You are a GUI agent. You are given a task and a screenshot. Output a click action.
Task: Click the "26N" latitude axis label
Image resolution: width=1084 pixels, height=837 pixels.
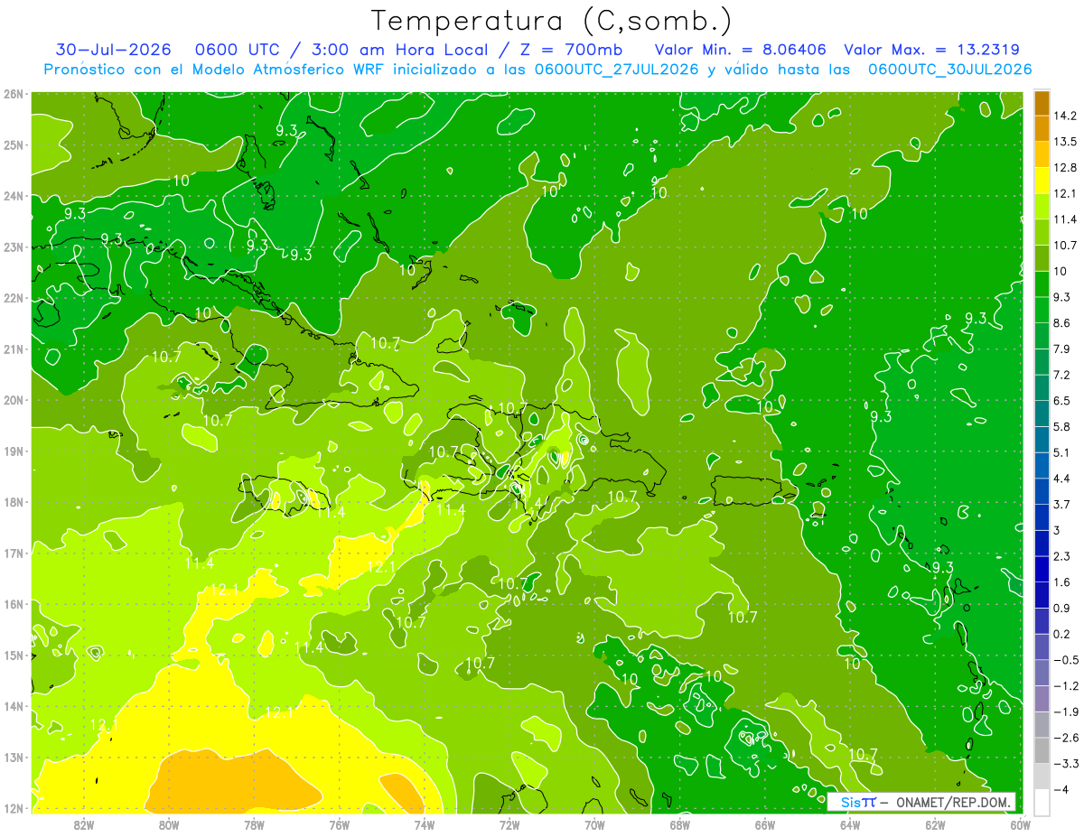14,94
